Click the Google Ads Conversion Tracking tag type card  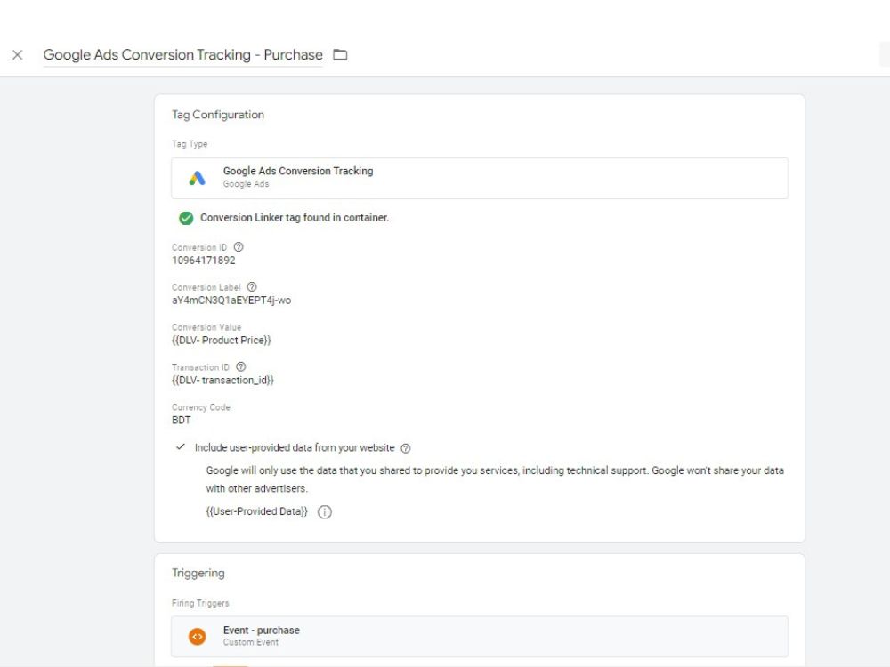[479, 178]
